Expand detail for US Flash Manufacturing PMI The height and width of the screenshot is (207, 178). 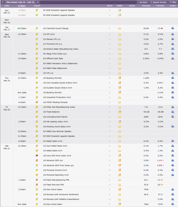(x=119, y=180)
